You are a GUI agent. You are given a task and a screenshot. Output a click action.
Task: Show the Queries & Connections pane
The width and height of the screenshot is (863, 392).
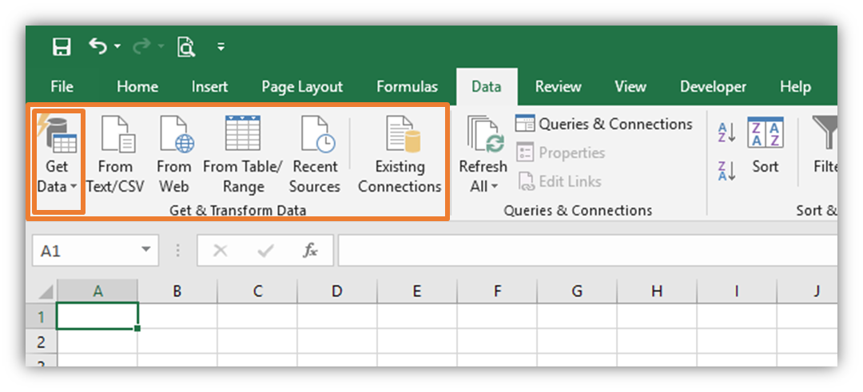coord(604,124)
